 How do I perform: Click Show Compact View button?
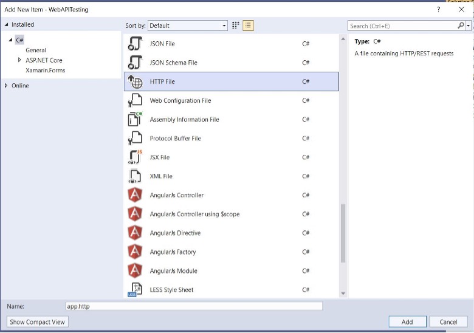[x=38, y=322]
